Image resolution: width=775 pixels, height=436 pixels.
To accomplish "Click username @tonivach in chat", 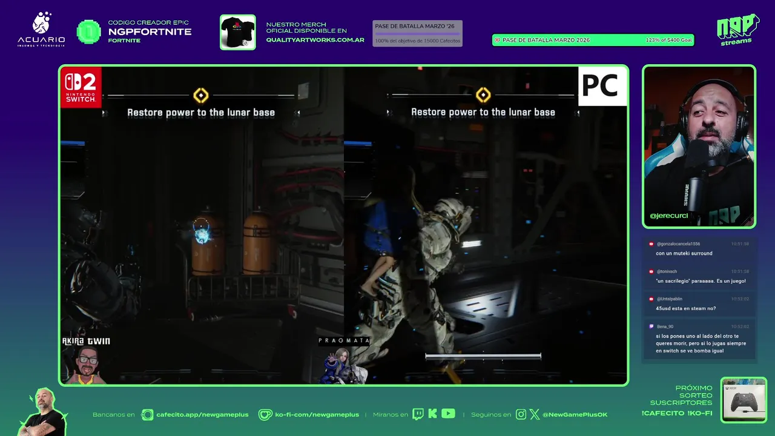I will (x=667, y=271).
